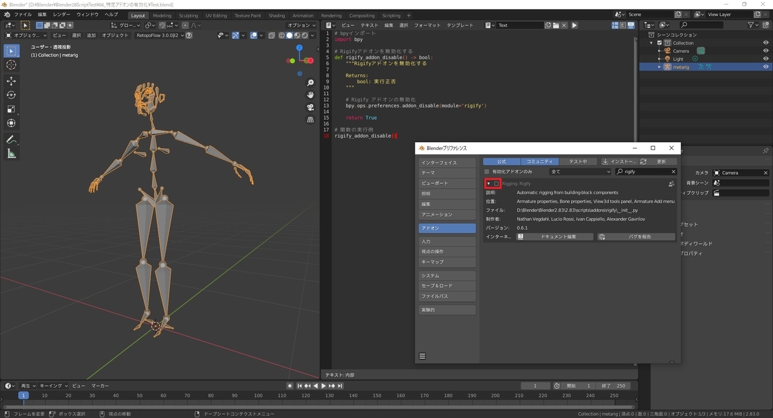Select the Measure tool
Image resolution: width=773 pixels, height=418 pixels.
[x=12, y=154]
